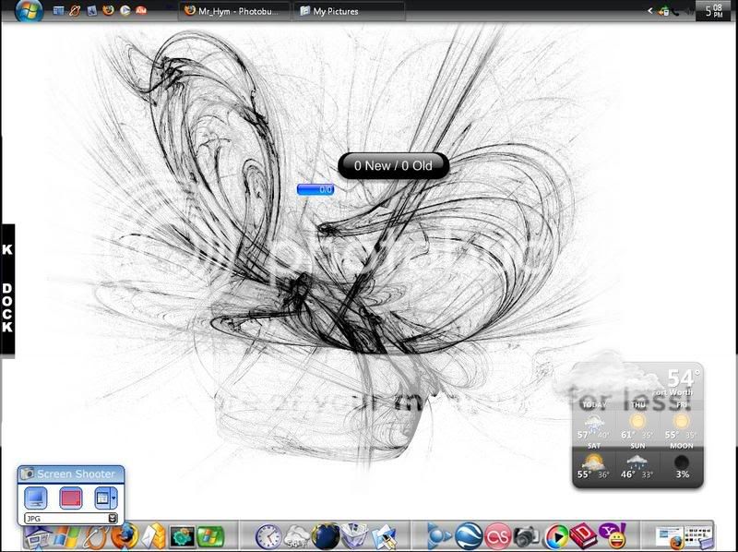Image resolution: width=738 pixels, height=552 pixels.
Task: Click the 0 New / 0 Old mail notifier
Action: [x=393, y=166]
